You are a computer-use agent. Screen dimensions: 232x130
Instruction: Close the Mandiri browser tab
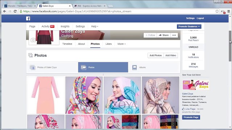pos(35,6)
